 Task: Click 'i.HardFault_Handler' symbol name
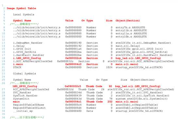click(x=28, y=55)
